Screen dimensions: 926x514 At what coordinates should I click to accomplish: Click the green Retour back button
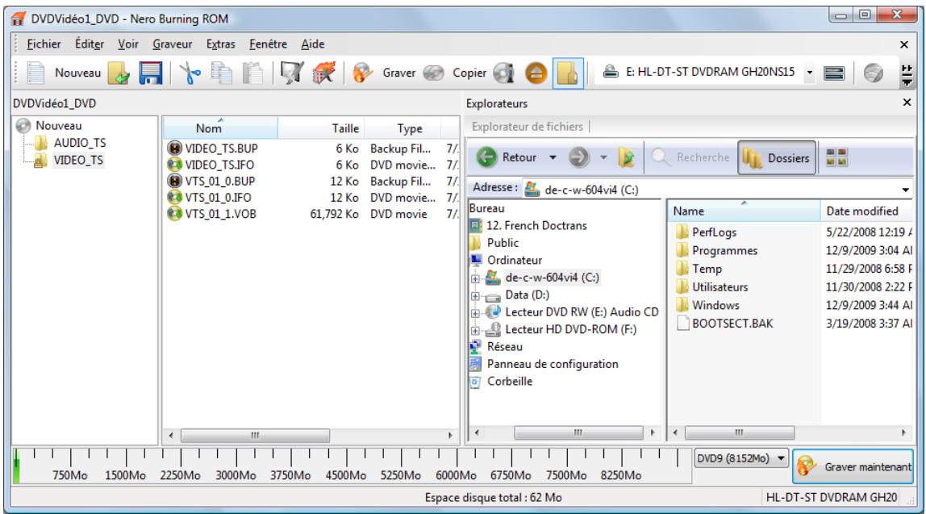[x=507, y=157]
